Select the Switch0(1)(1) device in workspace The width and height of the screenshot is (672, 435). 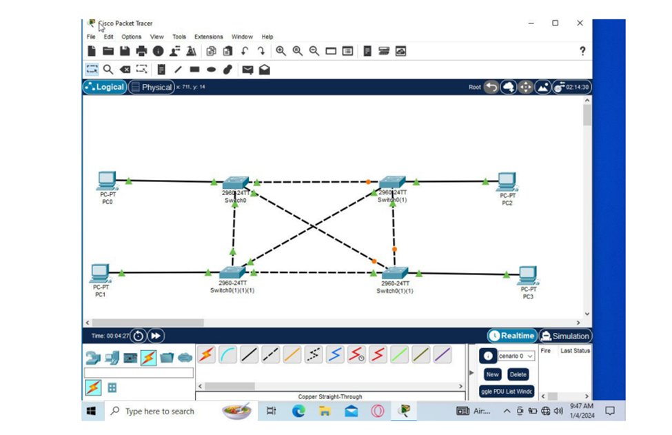[x=395, y=273]
